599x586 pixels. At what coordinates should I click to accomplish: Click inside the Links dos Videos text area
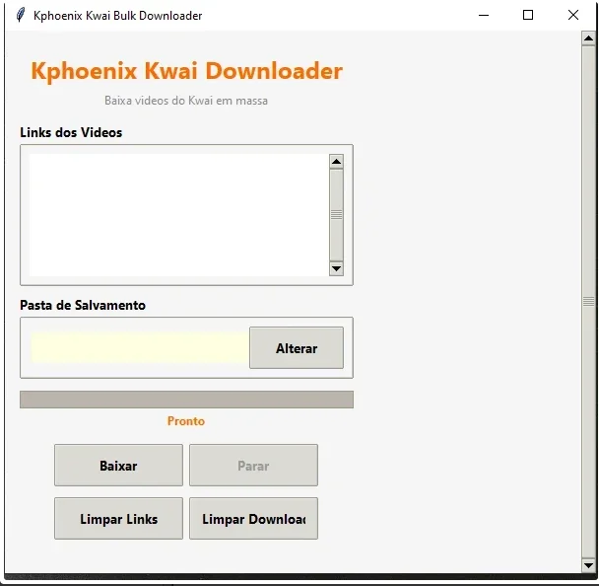178,215
